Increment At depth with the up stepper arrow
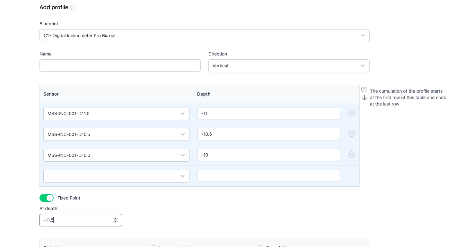Viewport: 456px width, 247px height. click(x=115, y=219)
